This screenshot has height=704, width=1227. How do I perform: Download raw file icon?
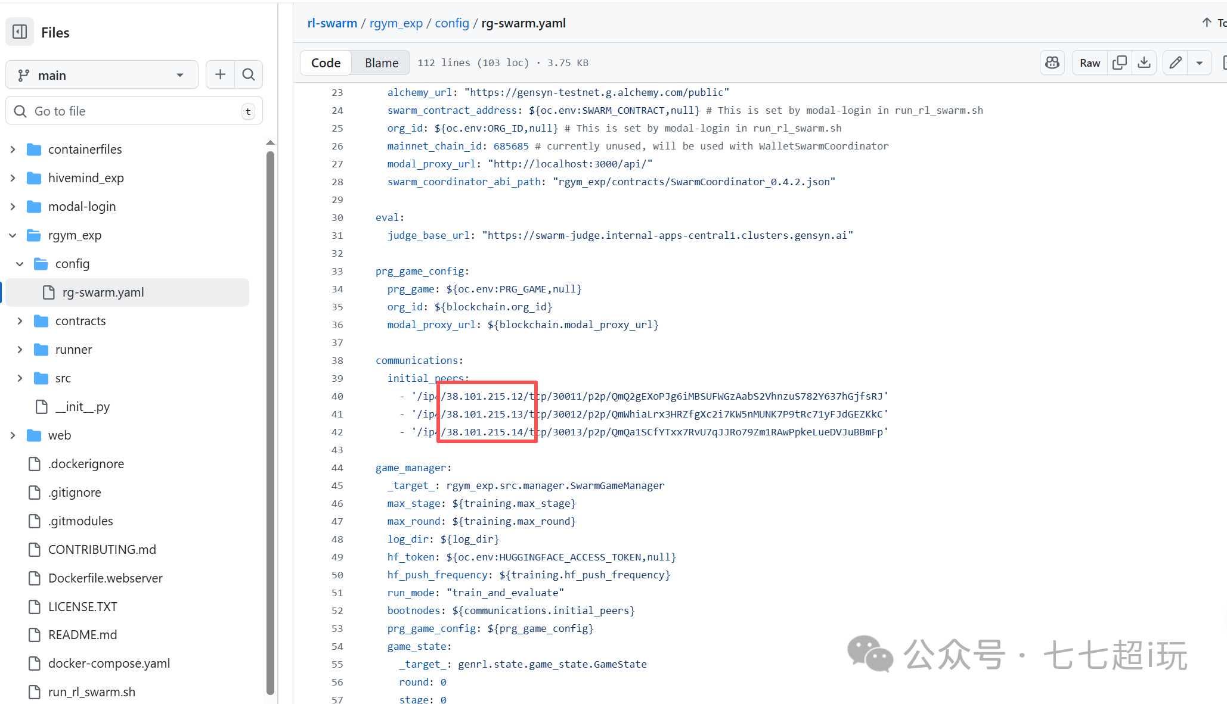tap(1144, 63)
